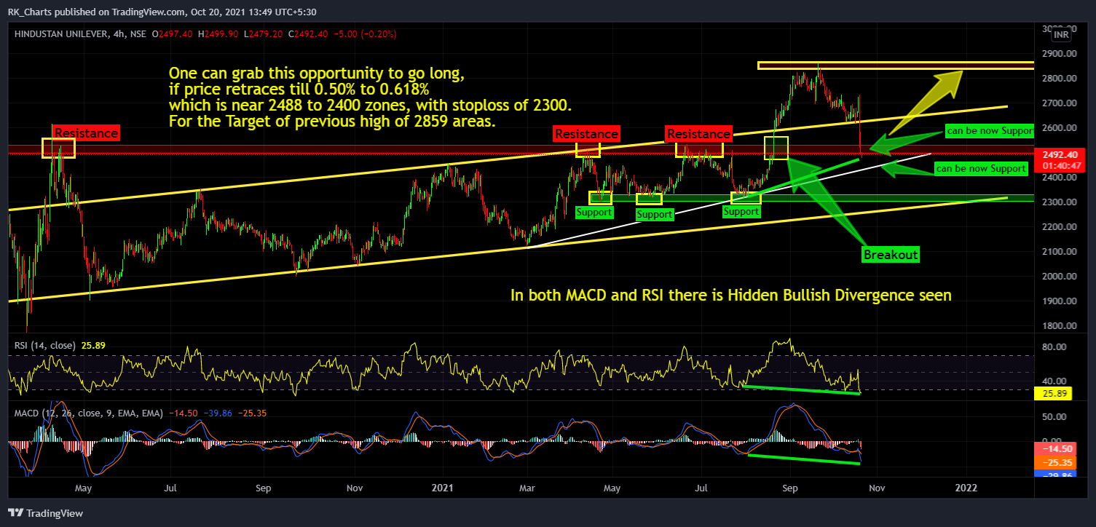Select the green Breakout label
Screen dimensions: 1096x527
890,255
